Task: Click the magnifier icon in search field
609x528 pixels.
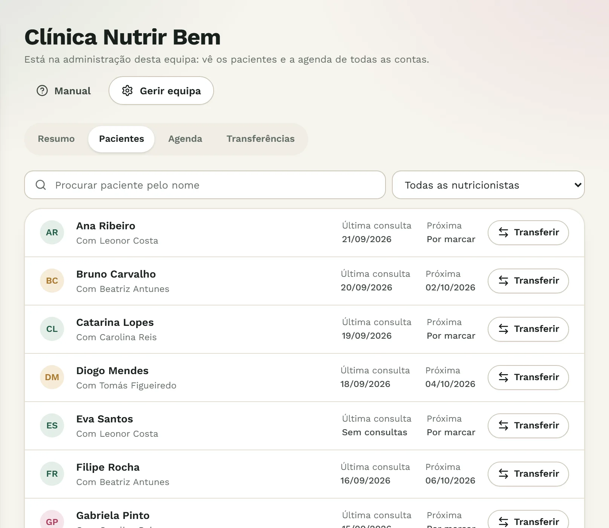Action: pos(41,185)
